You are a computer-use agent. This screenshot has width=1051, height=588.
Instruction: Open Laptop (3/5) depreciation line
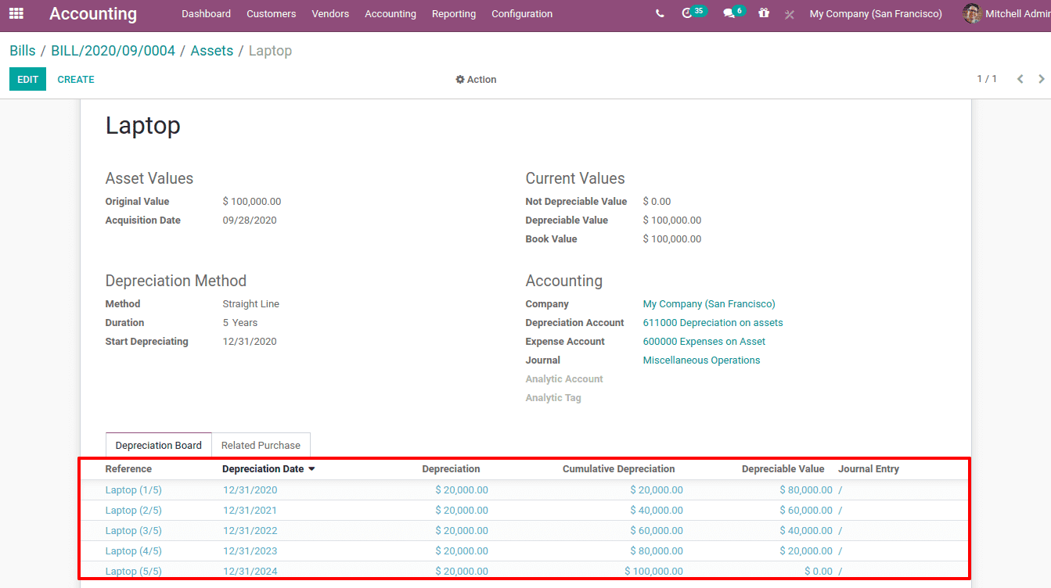134,531
